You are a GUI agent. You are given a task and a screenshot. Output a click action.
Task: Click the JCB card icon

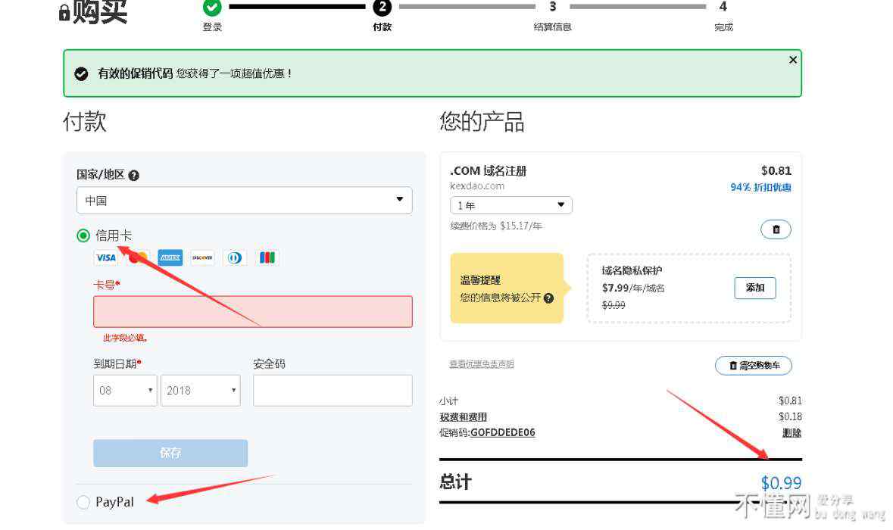267,257
